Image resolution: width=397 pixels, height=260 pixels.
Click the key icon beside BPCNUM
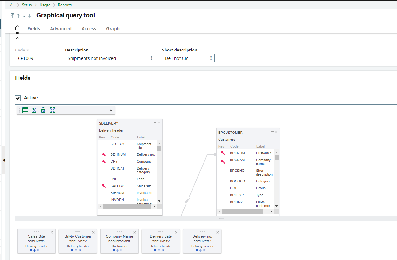pyautogui.click(x=223, y=153)
